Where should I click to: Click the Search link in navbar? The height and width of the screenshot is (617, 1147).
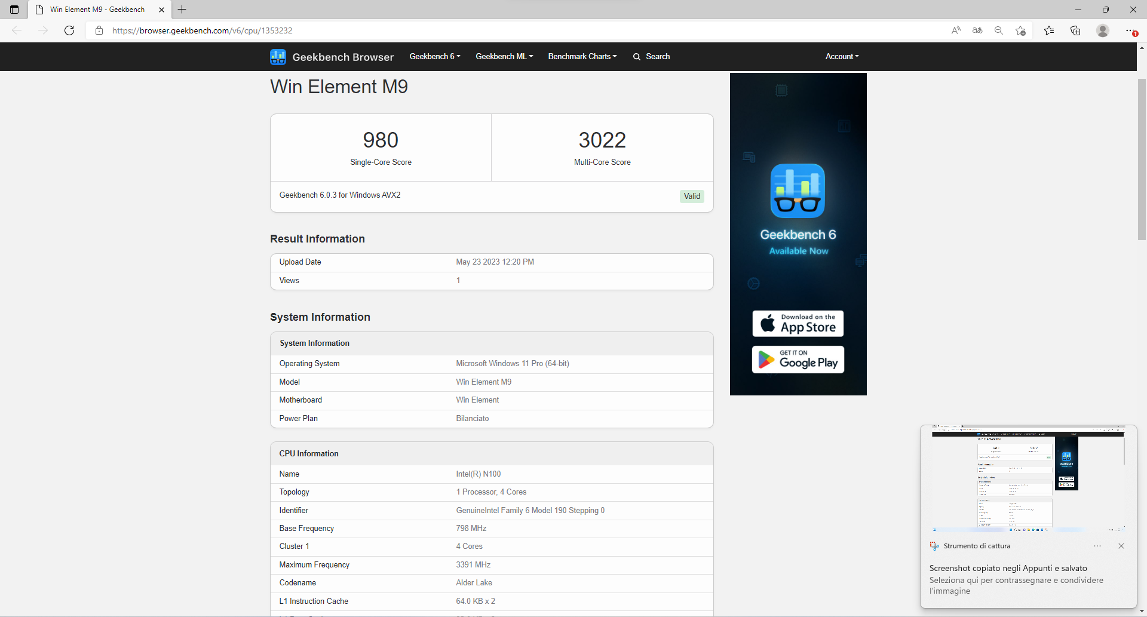click(x=652, y=57)
